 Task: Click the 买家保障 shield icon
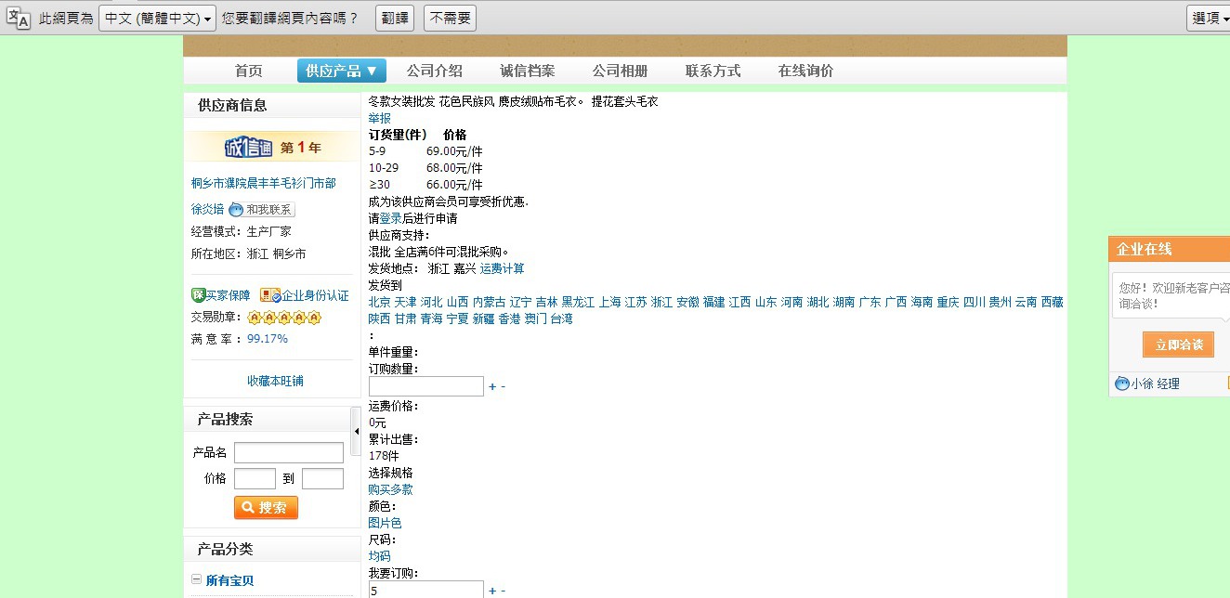pos(198,295)
